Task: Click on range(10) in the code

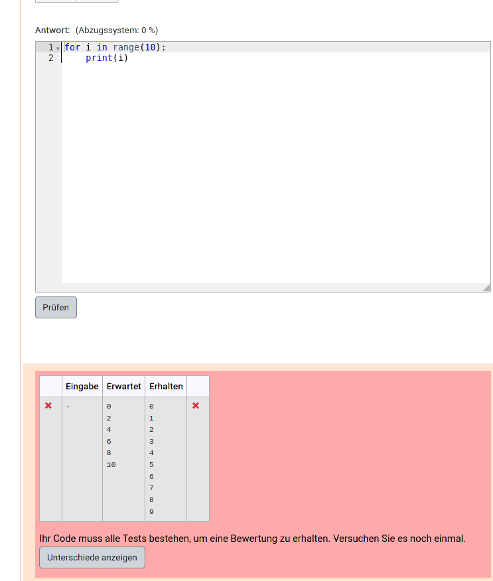Action: (x=137, y=48)
